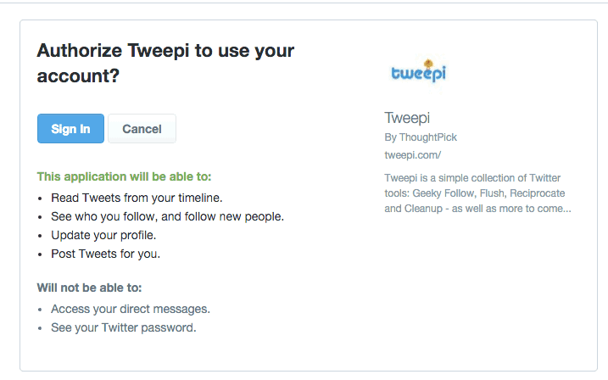This screenshot has width=608, height=380.
Task: Select 'See who you follow' permission line
Action: [x=168, y=216]
